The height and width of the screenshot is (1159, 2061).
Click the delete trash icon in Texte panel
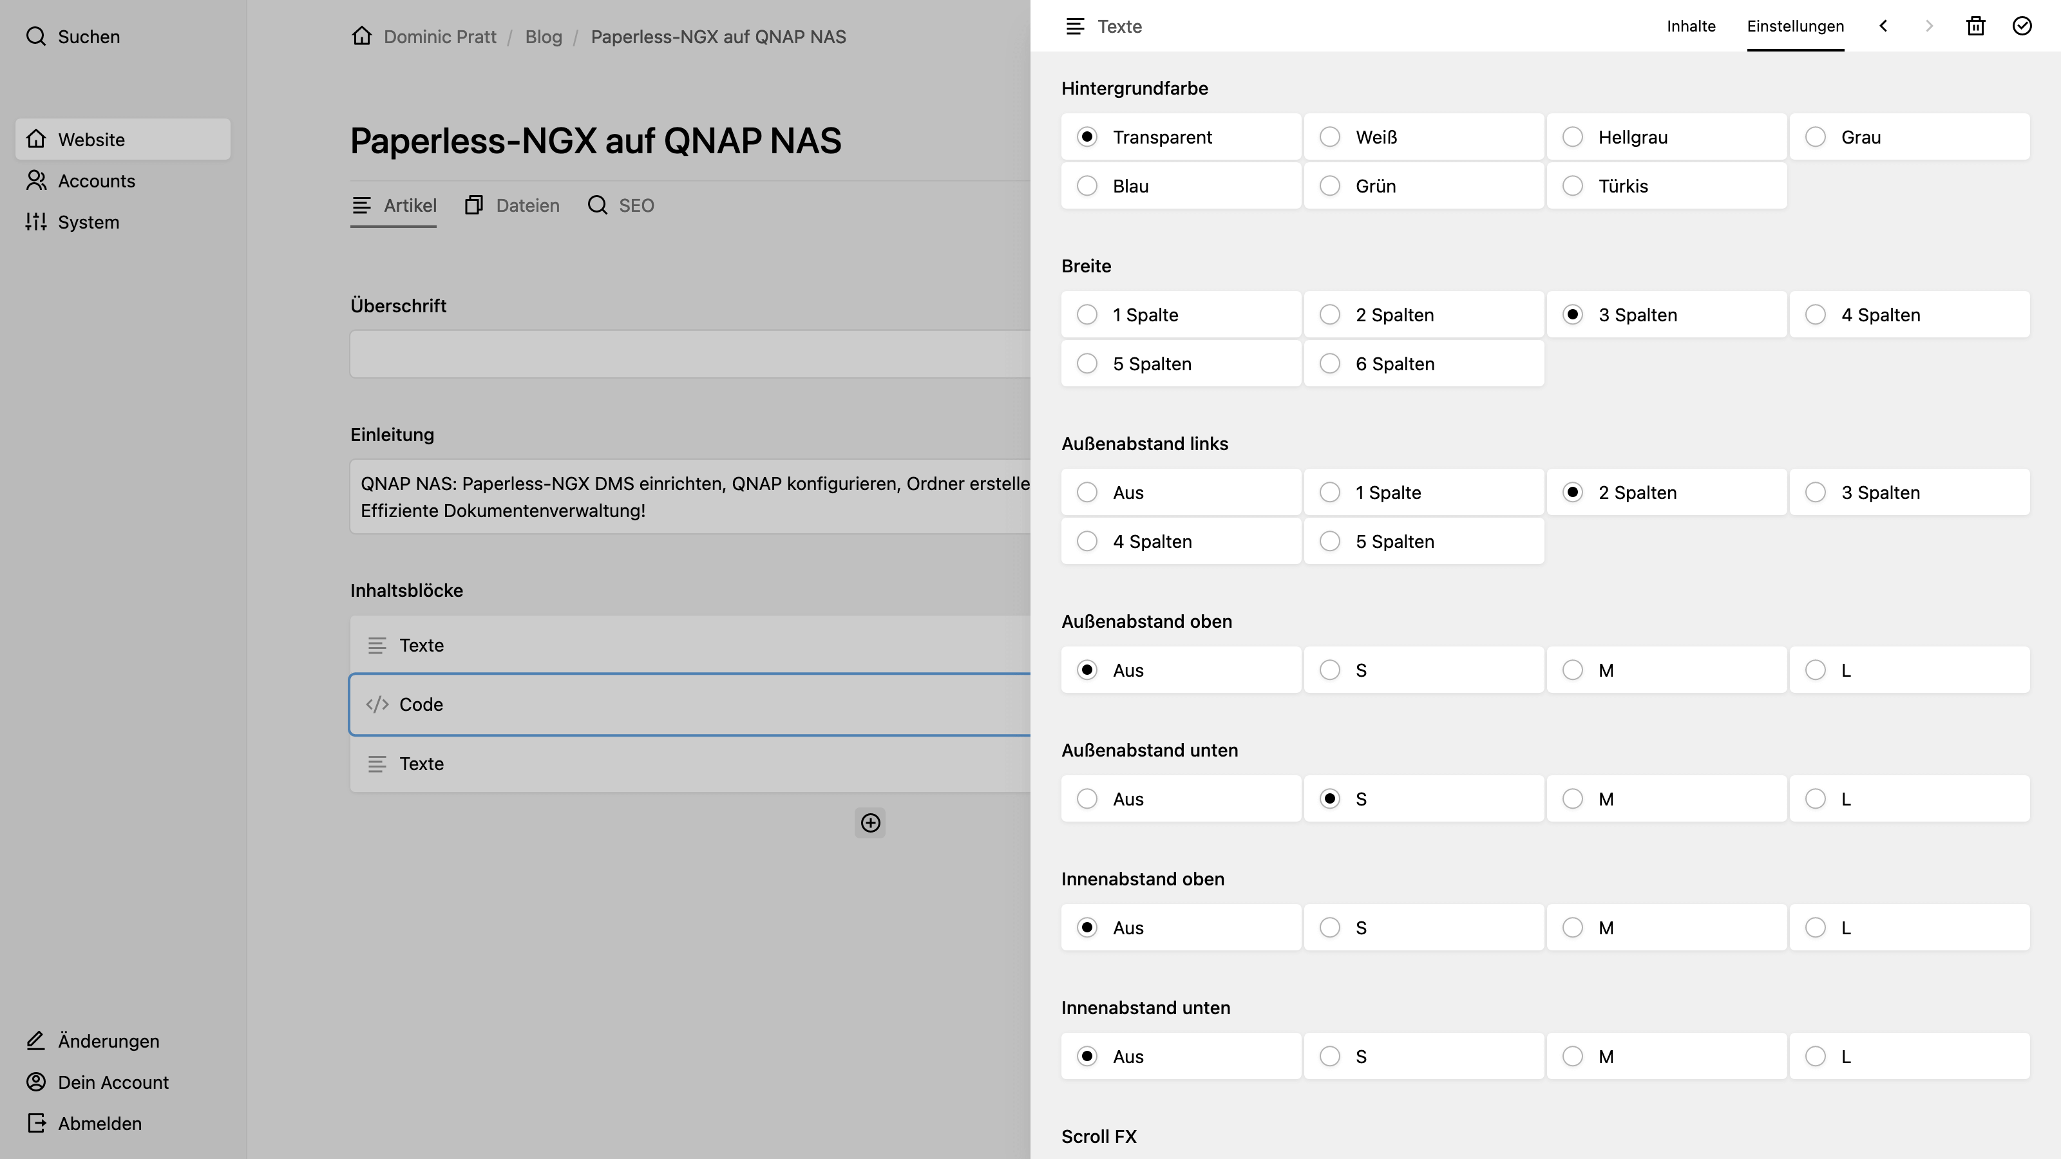click(1975, 26)
